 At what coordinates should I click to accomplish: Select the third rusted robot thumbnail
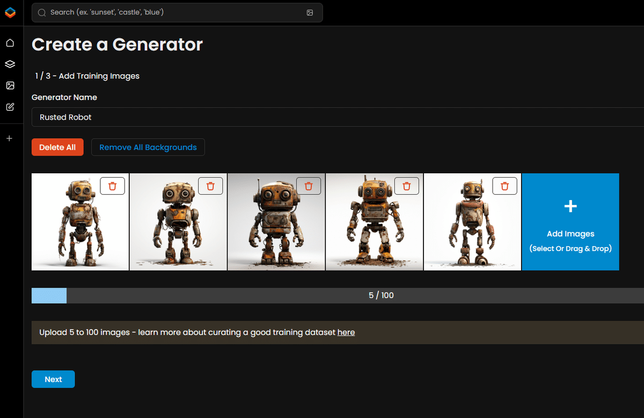coord(276,222)
